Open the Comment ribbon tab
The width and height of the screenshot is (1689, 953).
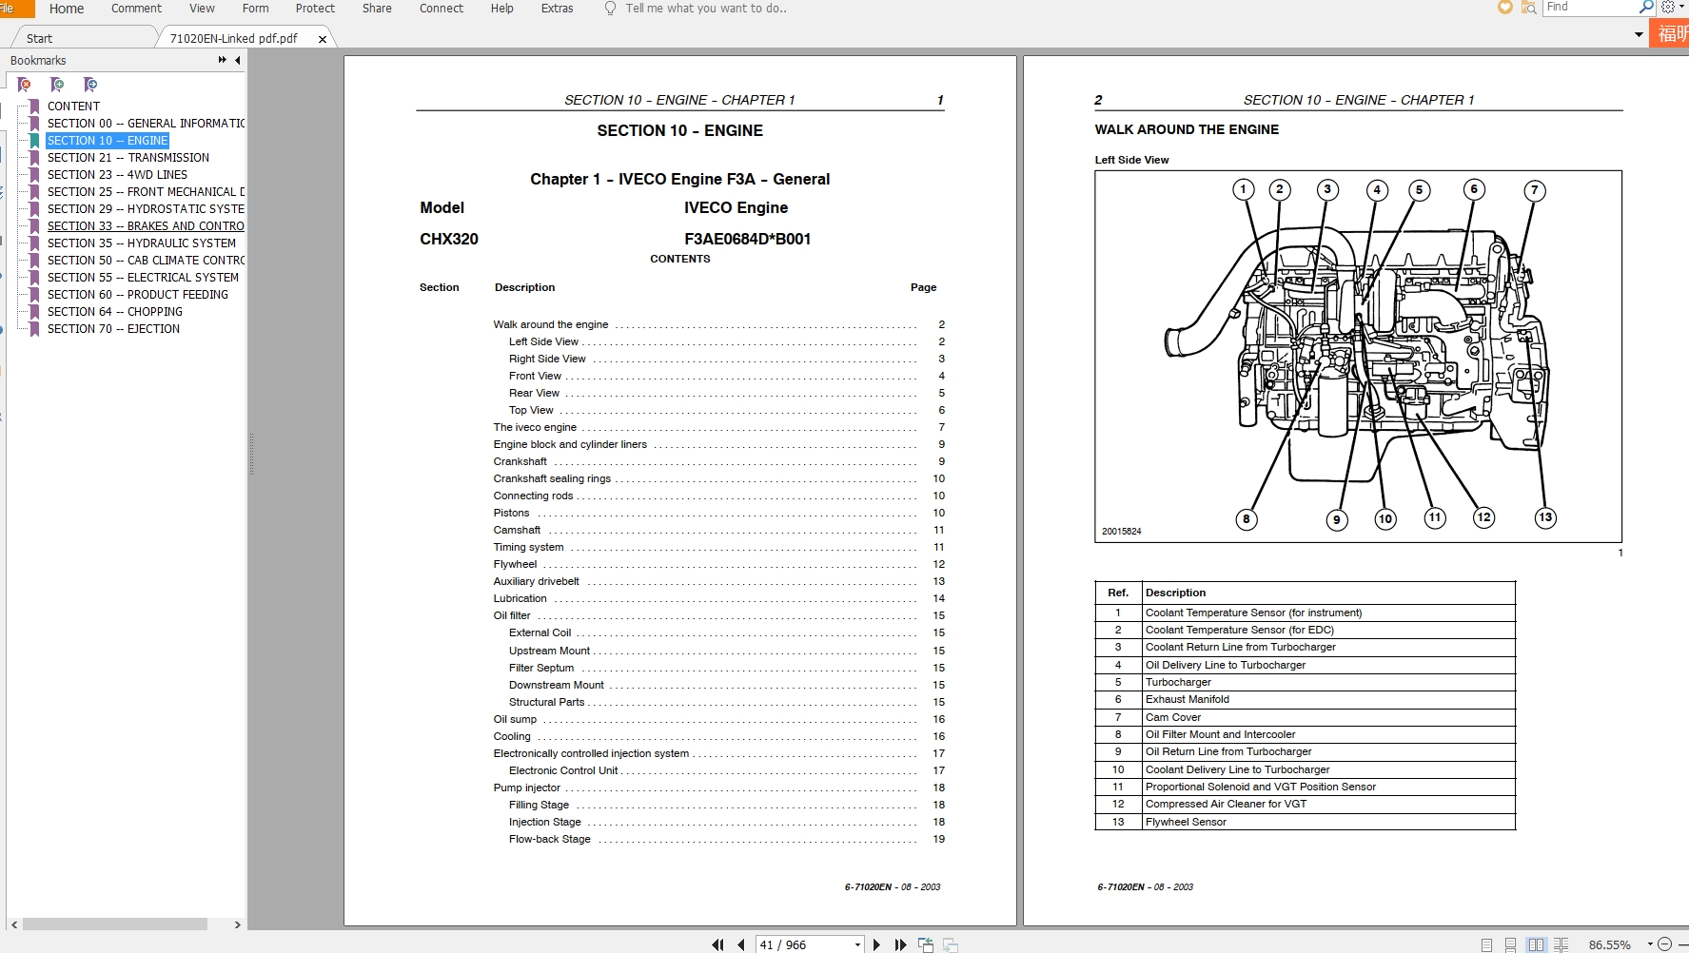click(x=136, y=8)
